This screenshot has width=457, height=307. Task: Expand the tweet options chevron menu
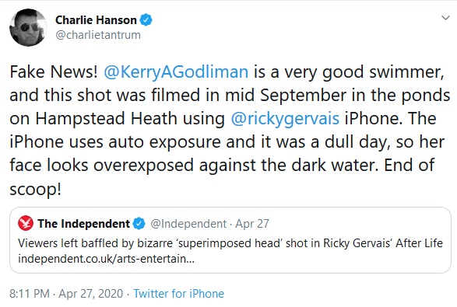[445, 18]
